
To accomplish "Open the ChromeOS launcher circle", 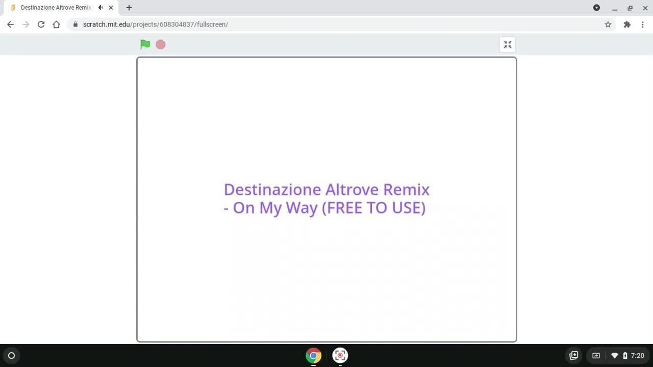I will click(x=11, y=356).
